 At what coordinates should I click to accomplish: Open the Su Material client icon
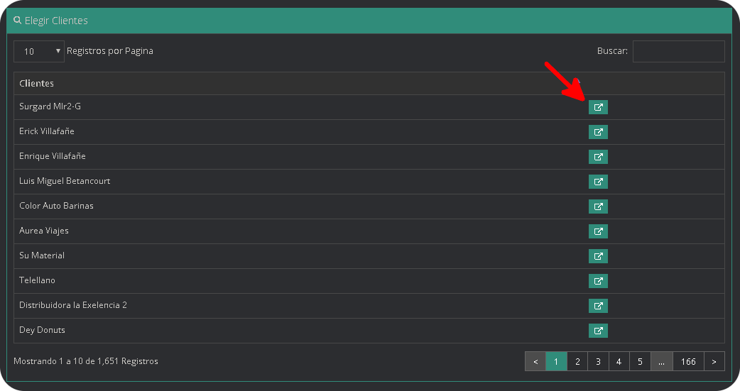pyautogui.click(x=598, y=256)
